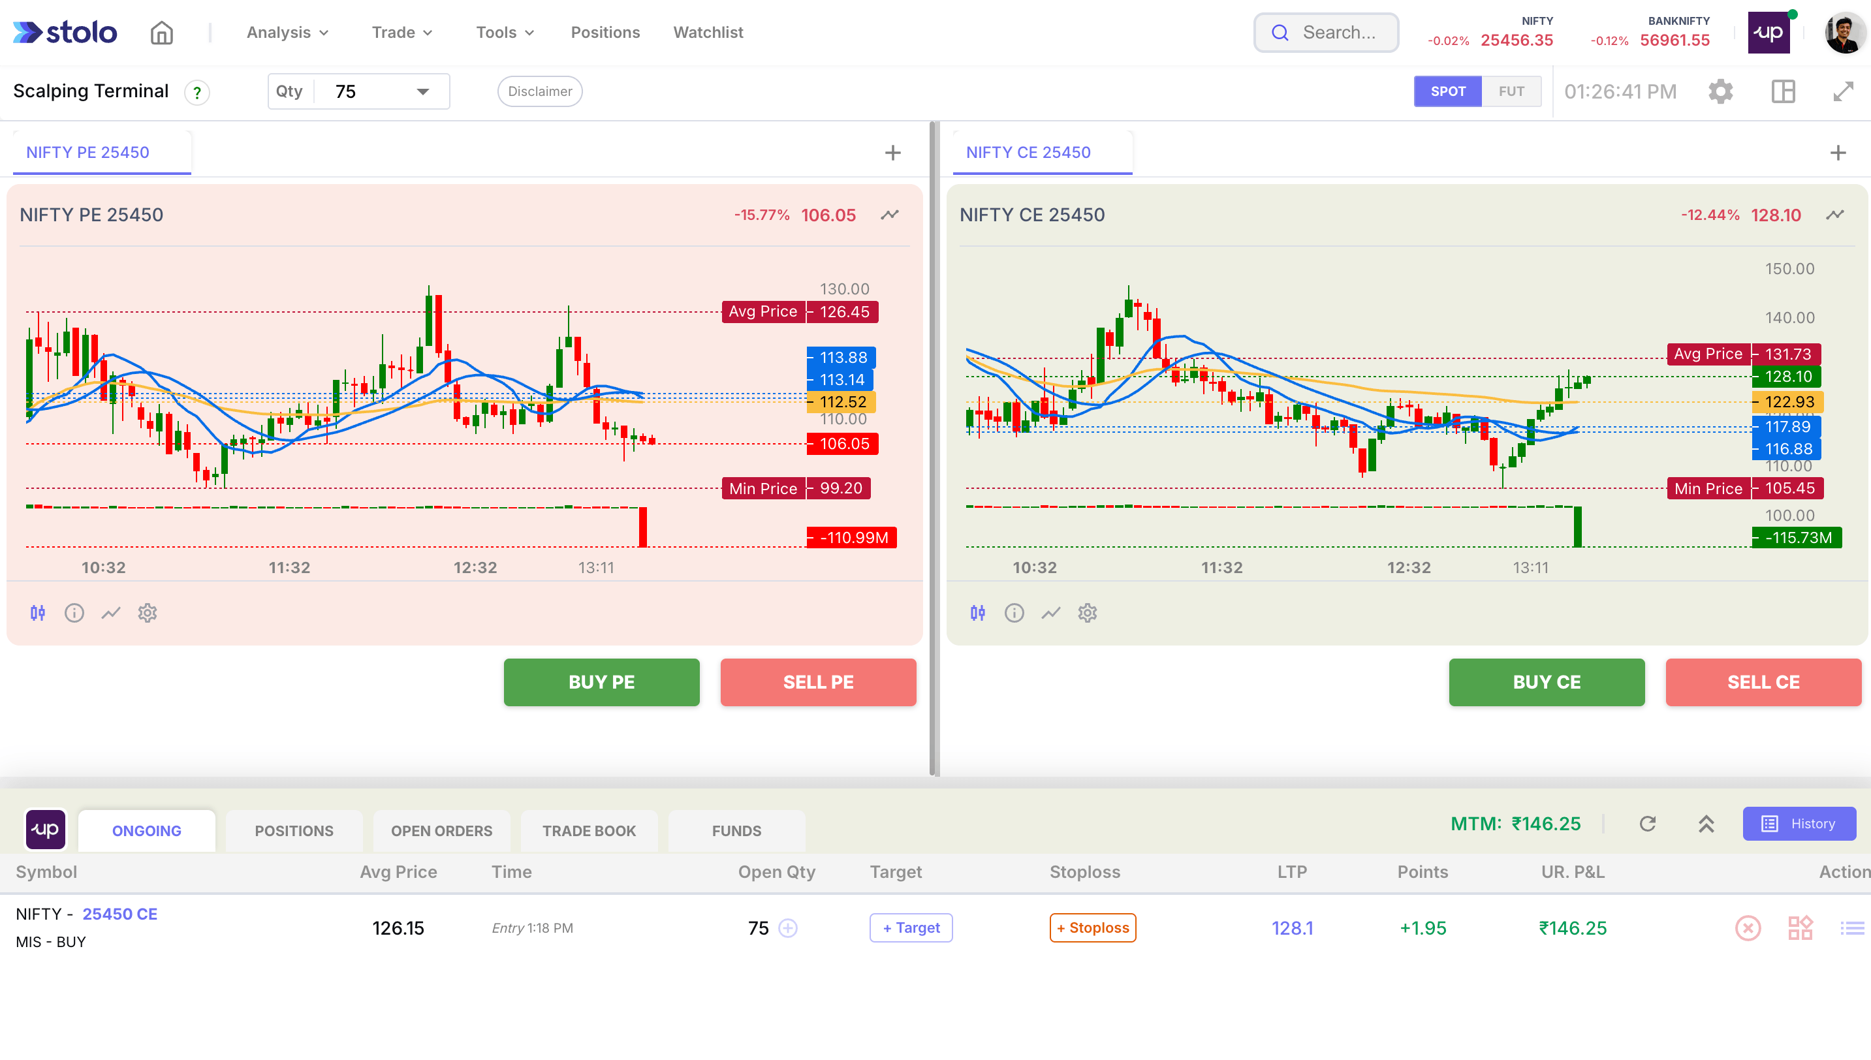
Task: Expand the Analysis menu
Action: point(287,32)
